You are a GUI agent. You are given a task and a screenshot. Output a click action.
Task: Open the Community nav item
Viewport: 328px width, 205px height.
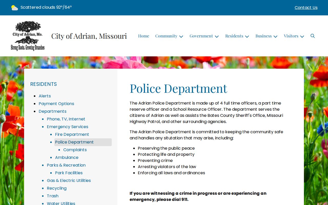coord(166,36)
